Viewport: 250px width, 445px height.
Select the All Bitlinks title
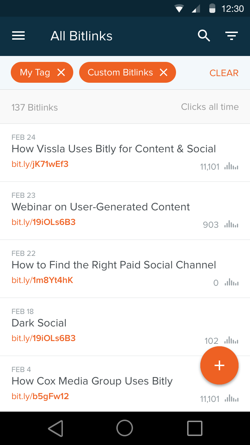(x=81, y=36)
